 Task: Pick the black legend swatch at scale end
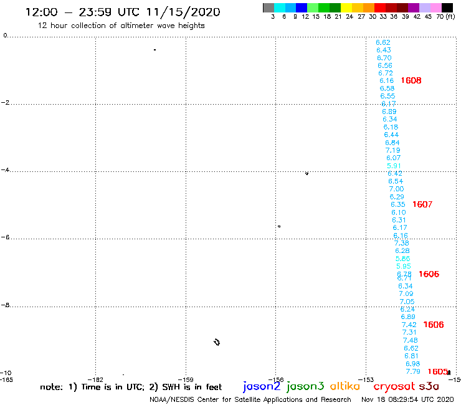click(x=447, y=7)
